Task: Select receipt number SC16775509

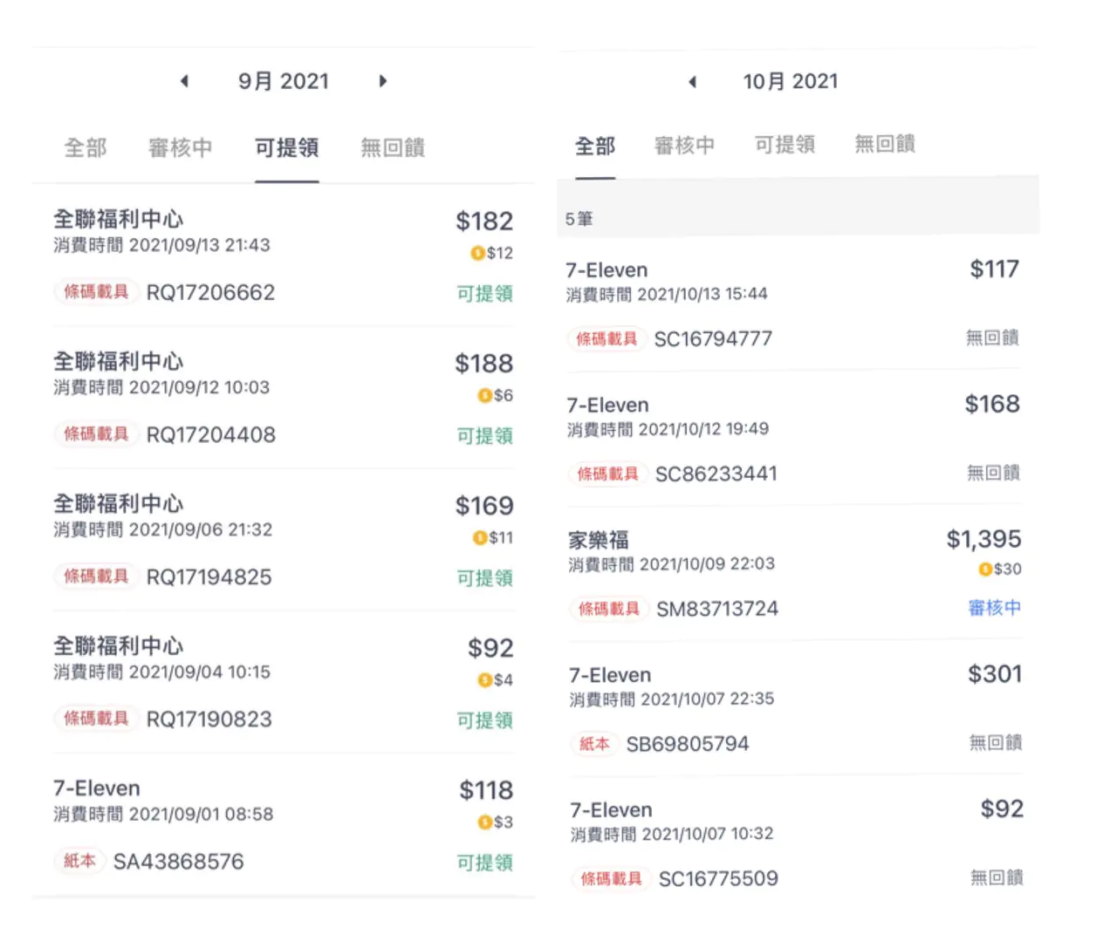Action: click(718, 878)
